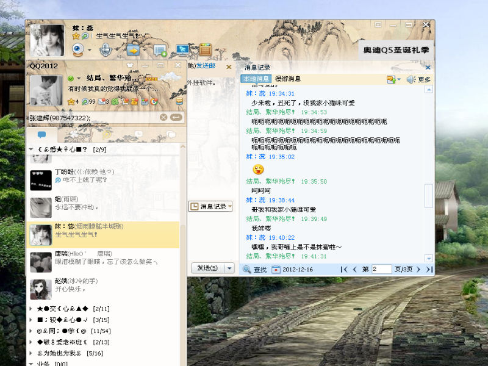
Task: Click 赵婧's cartoon avatar thumbnail
Action: coord(41,289)
